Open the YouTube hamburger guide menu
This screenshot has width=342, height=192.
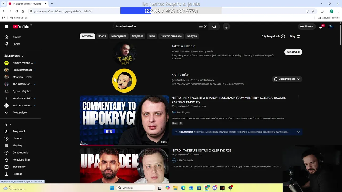tap(6, 26)
